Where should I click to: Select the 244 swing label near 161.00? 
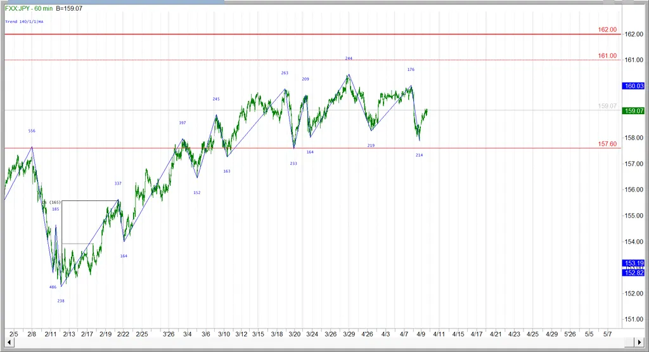(x=349, y=58)
